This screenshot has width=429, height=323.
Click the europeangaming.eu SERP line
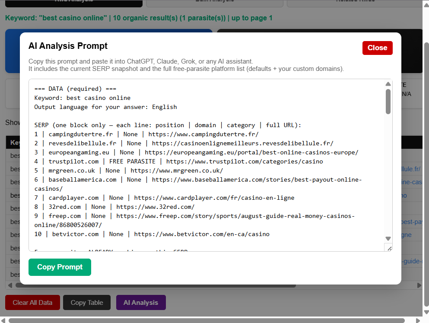click(196, 152)
